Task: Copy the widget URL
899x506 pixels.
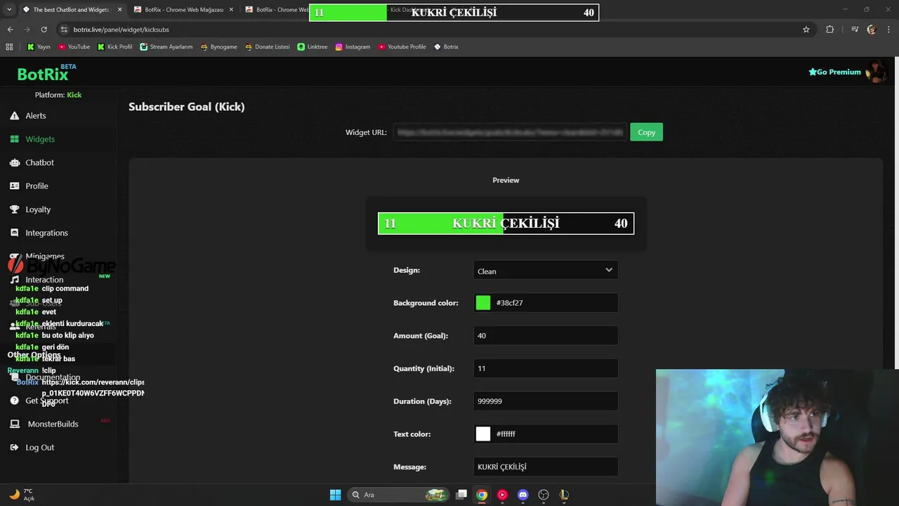Action: (646, 132)
